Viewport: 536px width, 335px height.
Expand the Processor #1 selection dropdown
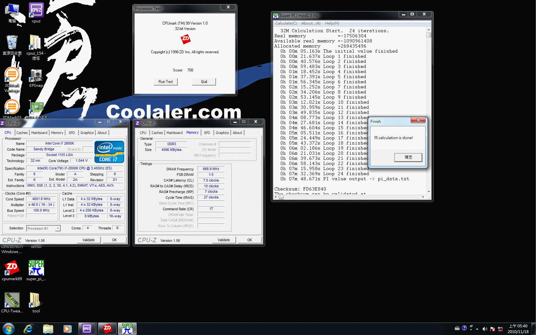58,228
